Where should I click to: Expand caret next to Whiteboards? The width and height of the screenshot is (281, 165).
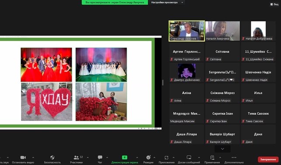[x=199, y=158]
